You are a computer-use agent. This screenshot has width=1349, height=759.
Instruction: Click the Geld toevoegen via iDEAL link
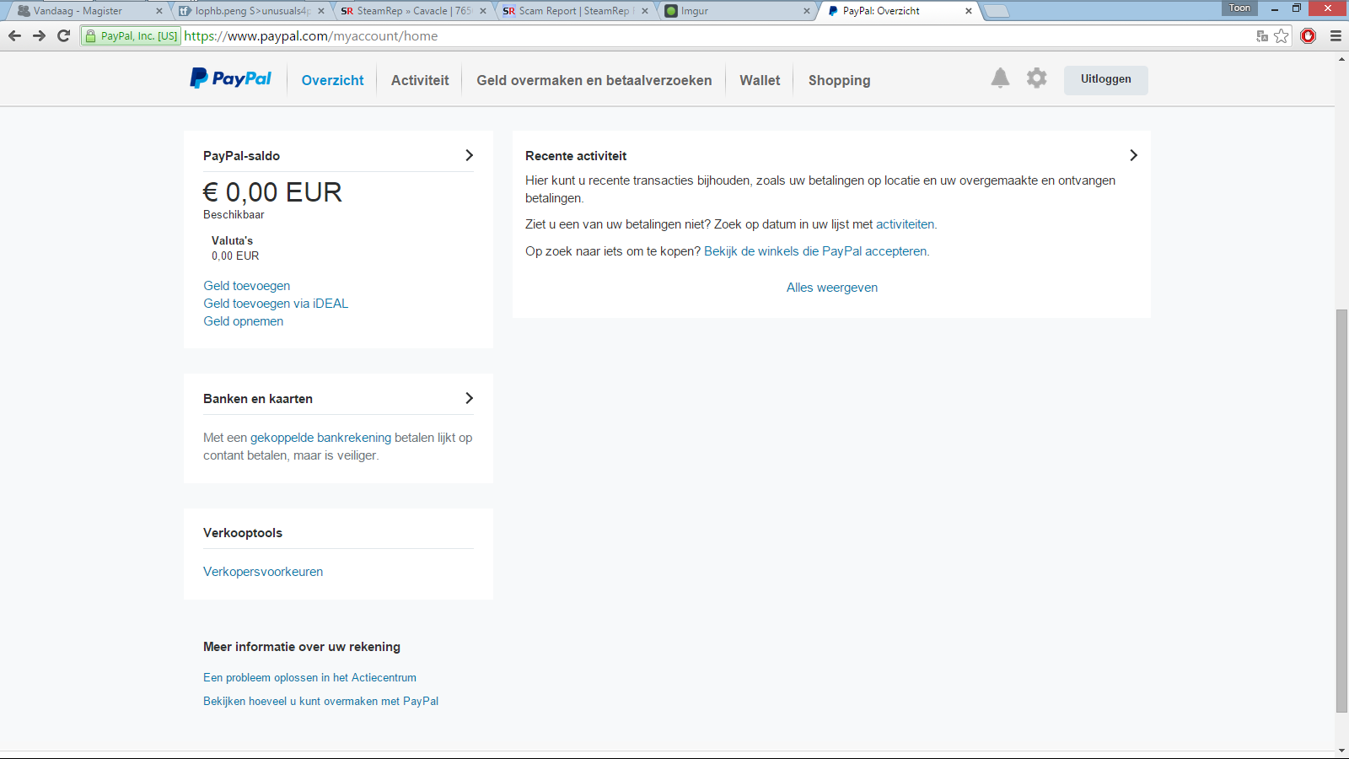pos(276,304)
